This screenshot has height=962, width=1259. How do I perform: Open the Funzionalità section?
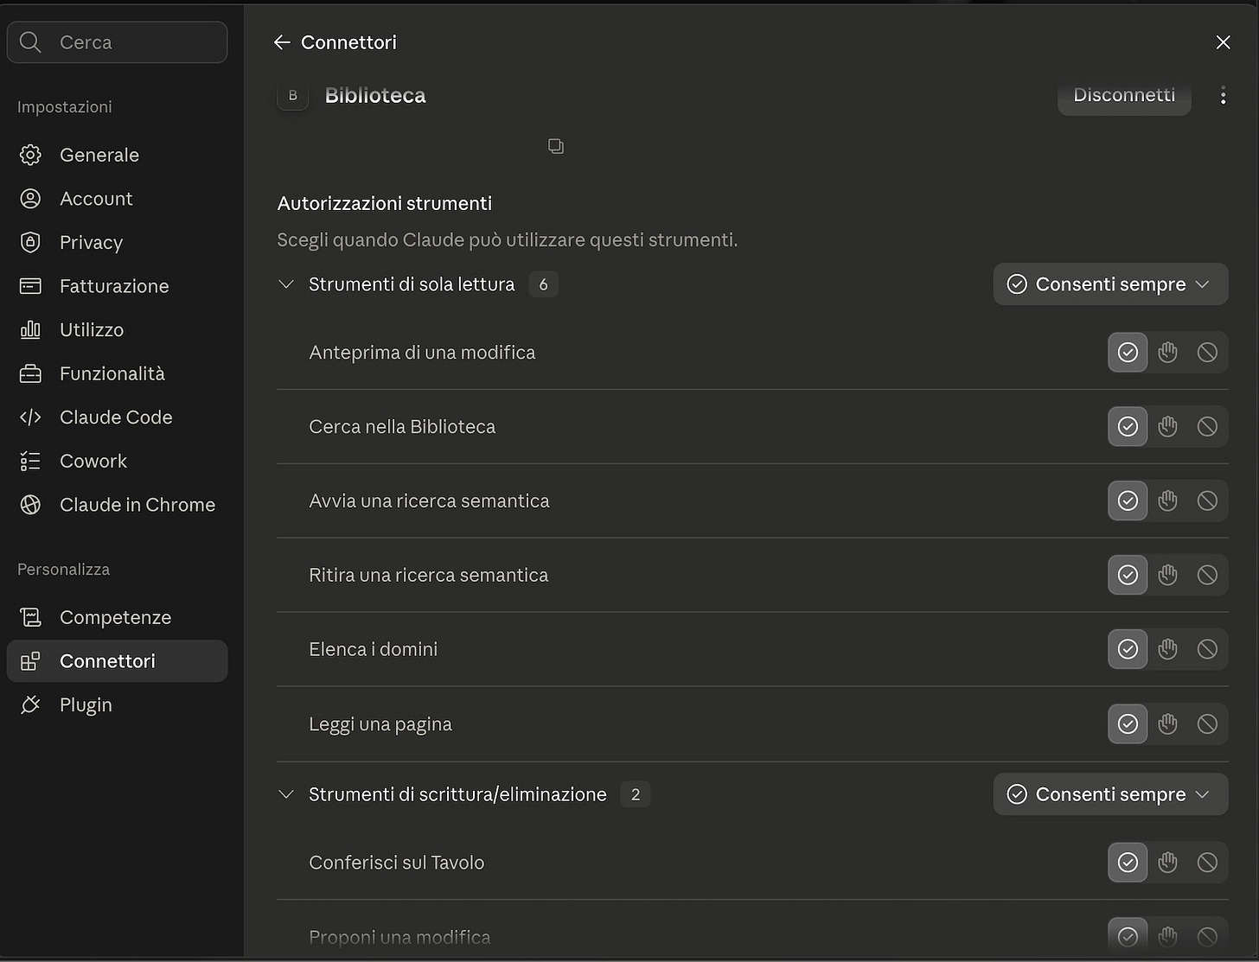(x=117, y=373)
